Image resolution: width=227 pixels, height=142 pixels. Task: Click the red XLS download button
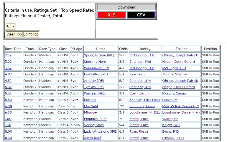tap(111, 15)
